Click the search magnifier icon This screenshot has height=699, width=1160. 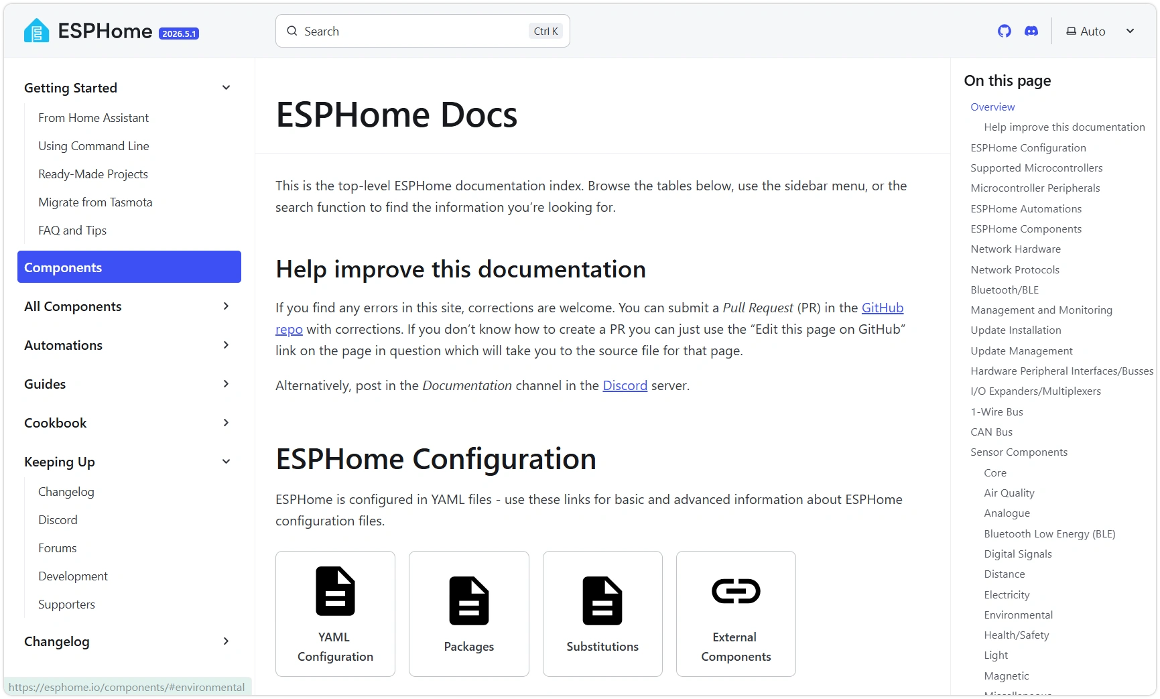[292, 31]
